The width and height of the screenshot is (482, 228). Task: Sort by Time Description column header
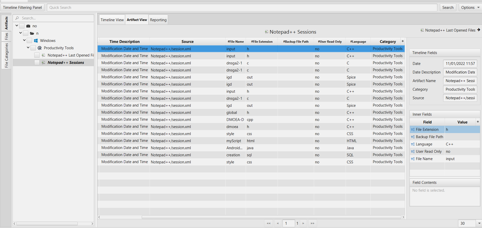[124, 42]
